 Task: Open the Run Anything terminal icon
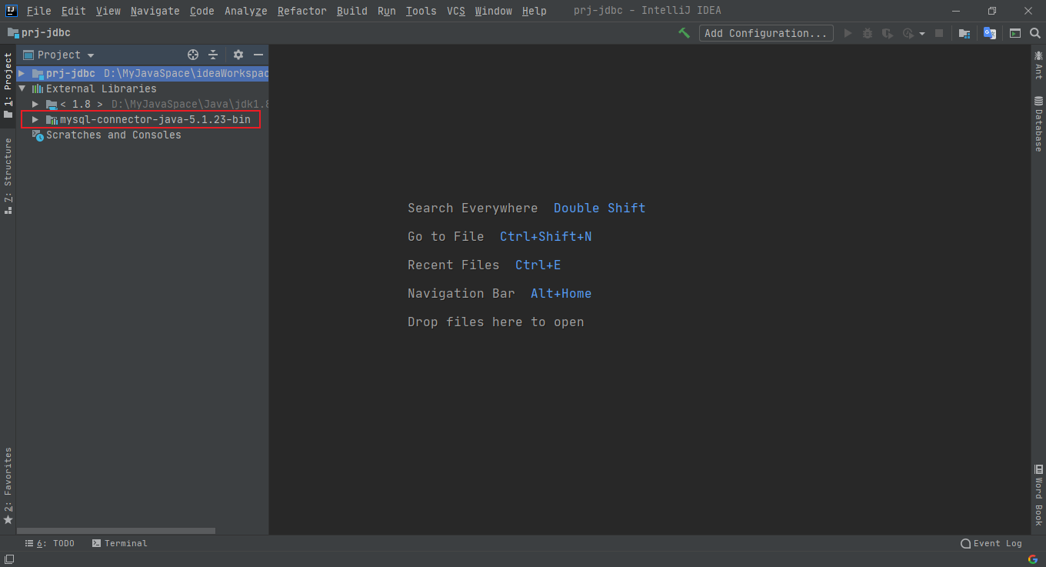[1015, 33]
